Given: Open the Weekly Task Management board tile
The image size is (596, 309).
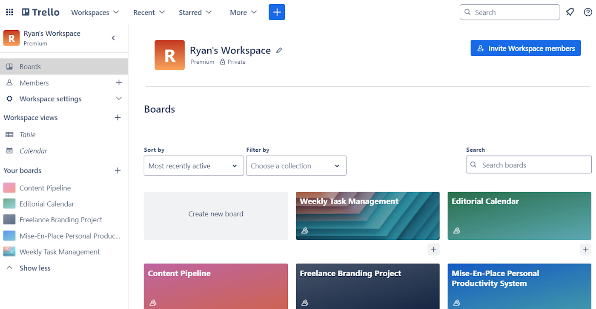Looking at the screenshot, I should click(x=368, y=215).
